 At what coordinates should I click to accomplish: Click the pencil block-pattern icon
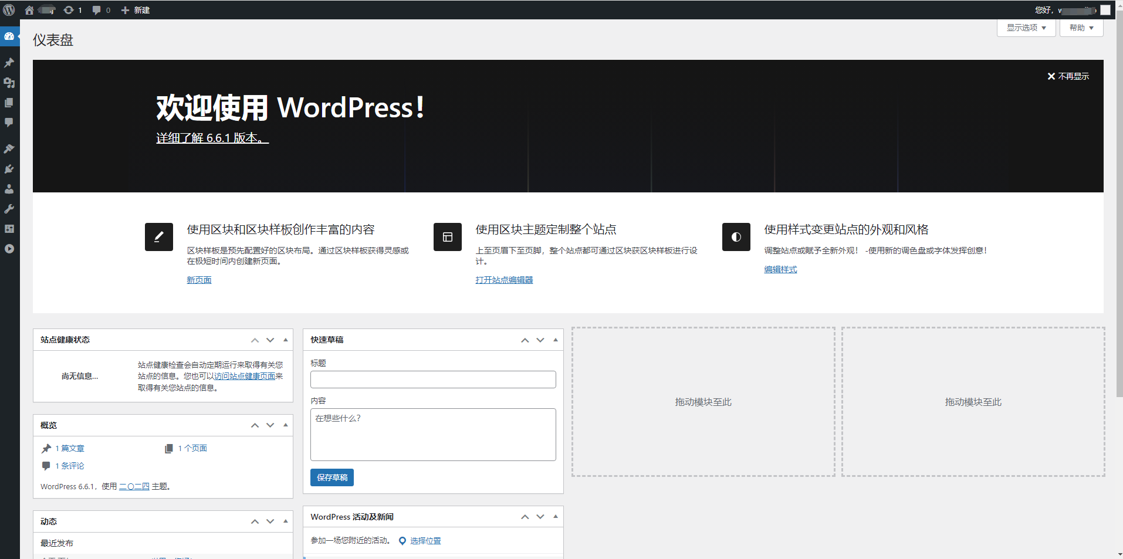coord(159,237)
